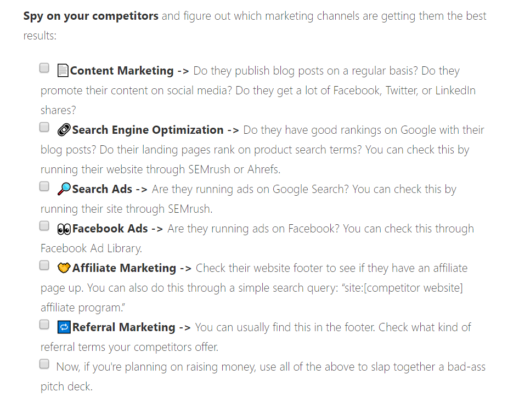The width and height of the screenshot is (519, 409).
Task: Click the bold Search Ads label
Action: [102, 188]
